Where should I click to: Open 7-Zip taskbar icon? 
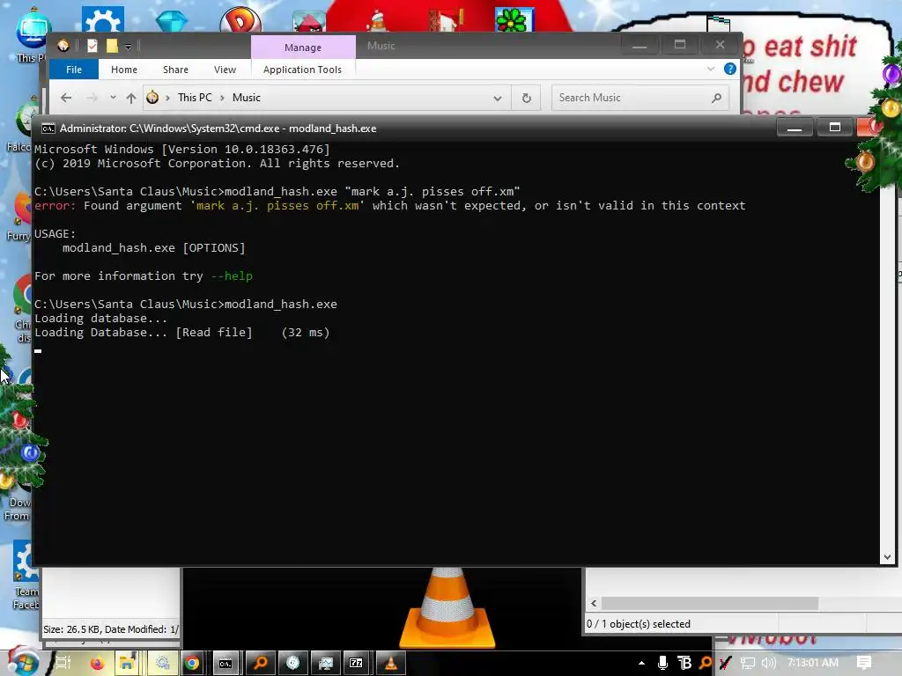pos(357,664)
